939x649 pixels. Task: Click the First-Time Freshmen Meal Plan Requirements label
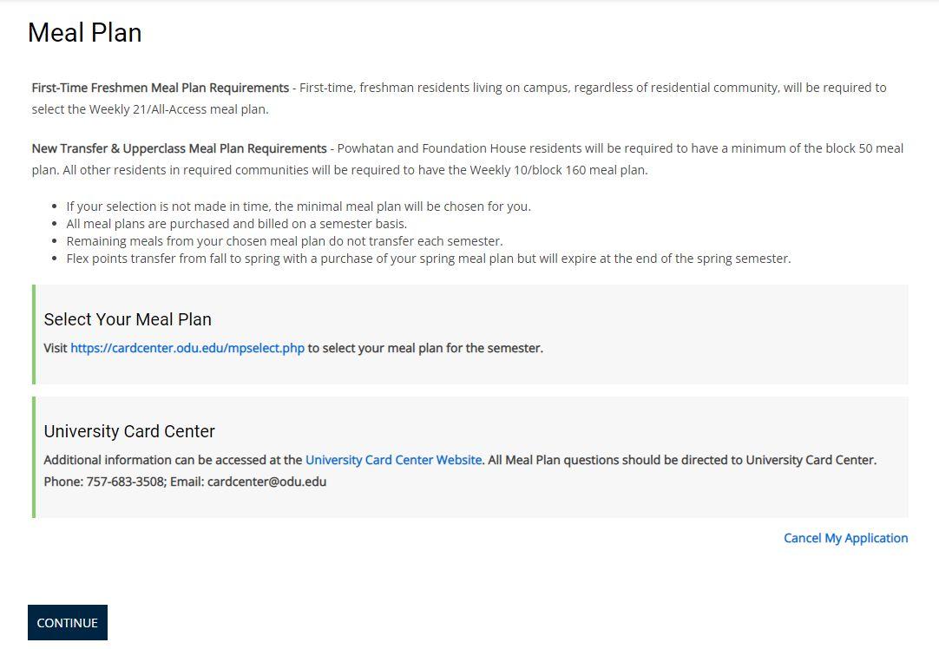point(161,88)
